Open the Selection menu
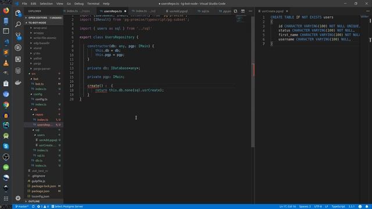Viewport: 372px width, 209px height. 46,3
